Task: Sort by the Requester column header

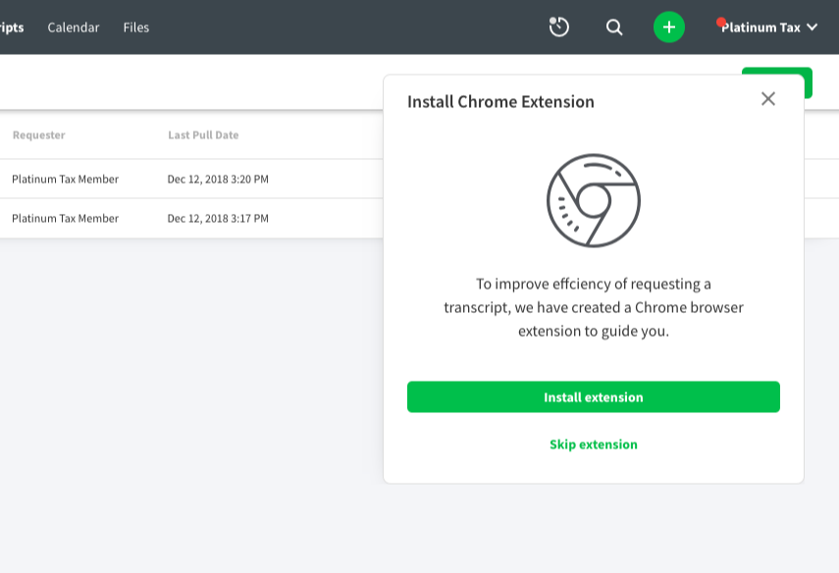Action: pyautogui.click(x=38, y=134)
